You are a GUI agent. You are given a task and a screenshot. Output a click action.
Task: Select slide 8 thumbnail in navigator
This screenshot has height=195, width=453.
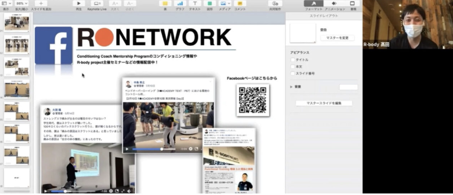[x=17, y=177]
